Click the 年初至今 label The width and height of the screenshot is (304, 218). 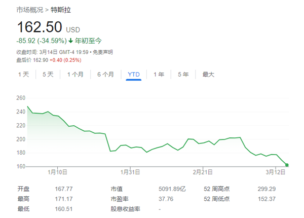click(x=88, y=41)
